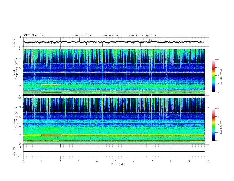The width and height of the screenshot is (234, 181).
Task: Select the ch.1 colorbar "log(PSD)(V²/Hz)" label
Action: point(221,77)
